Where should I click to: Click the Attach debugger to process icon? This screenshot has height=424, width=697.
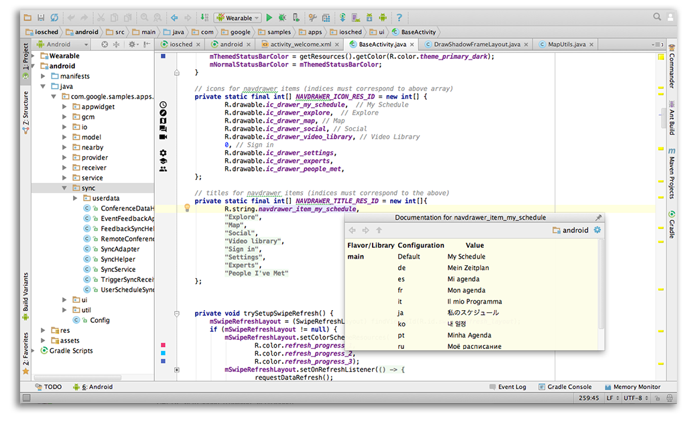[296, 18]
